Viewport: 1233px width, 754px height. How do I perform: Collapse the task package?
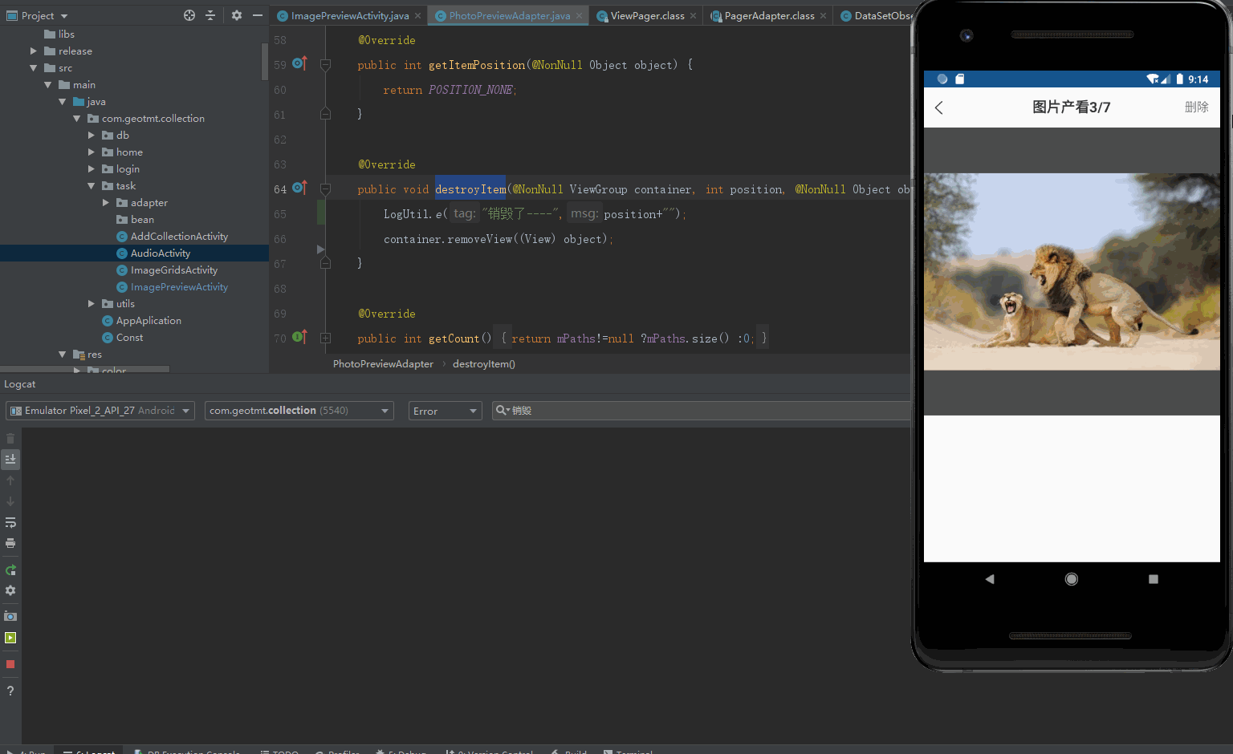pyautogui.click(x=92, y=185)
